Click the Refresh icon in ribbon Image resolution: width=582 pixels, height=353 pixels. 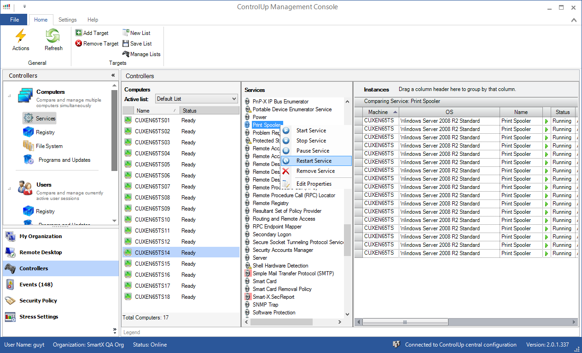53,36
